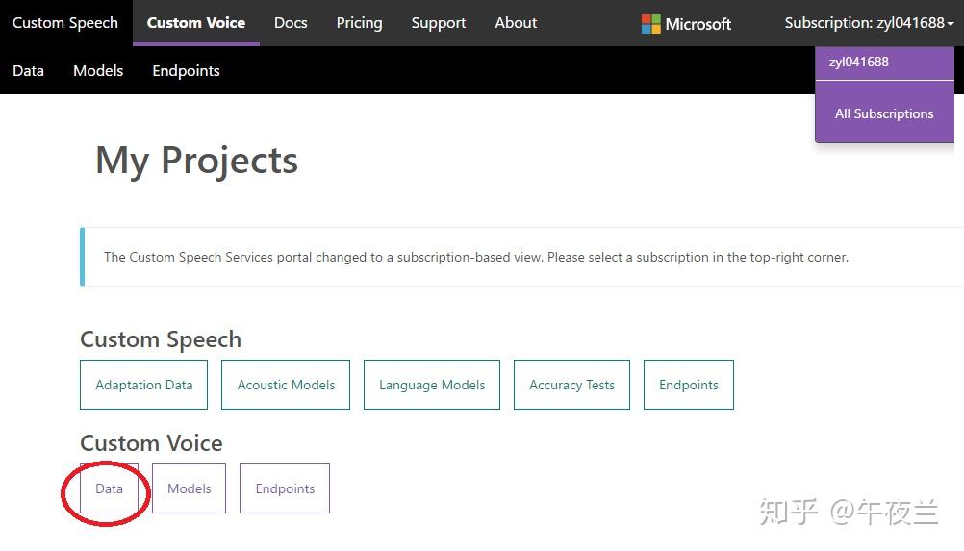Image resolution: width=964 pixels, height=551 pixels.
Task: Click the circled Data button under Custom Voice
Action: coord(109,488)
